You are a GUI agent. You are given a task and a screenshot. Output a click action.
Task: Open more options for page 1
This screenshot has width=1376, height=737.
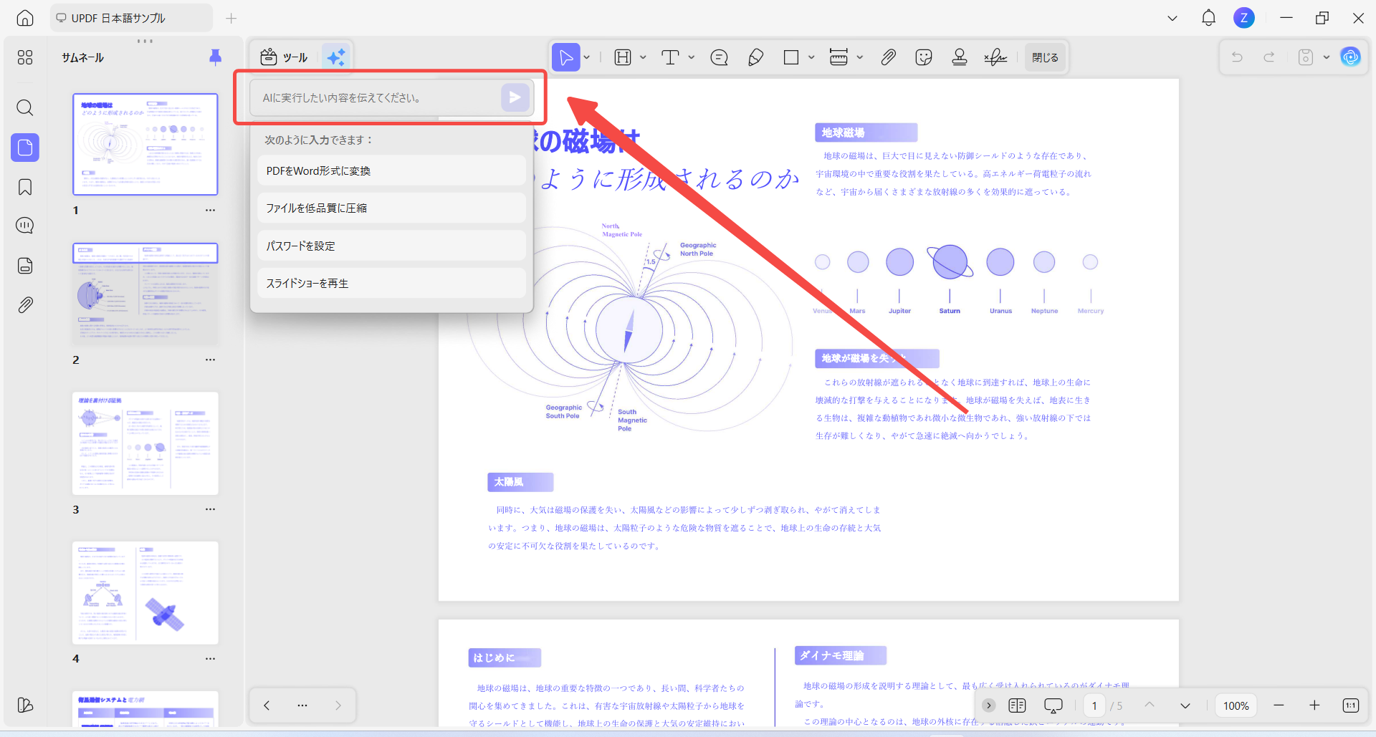click(x=210, y=211)
